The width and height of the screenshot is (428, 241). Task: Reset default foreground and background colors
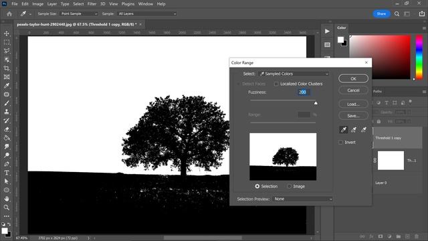(3, 224)
